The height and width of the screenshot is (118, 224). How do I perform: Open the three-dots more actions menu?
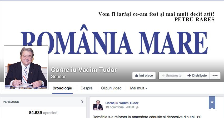tap(215, 76)
